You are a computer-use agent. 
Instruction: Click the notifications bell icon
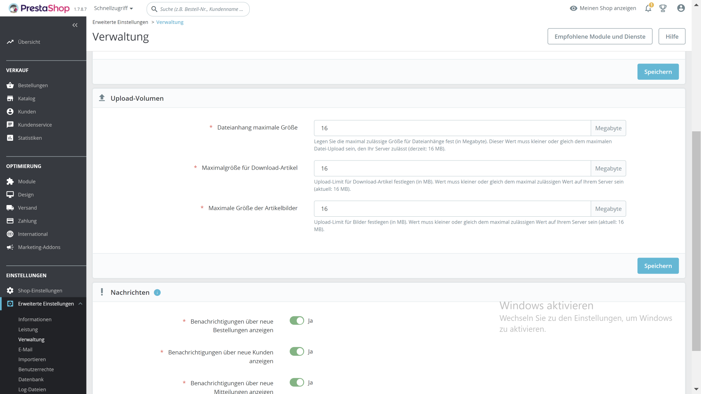648,8
